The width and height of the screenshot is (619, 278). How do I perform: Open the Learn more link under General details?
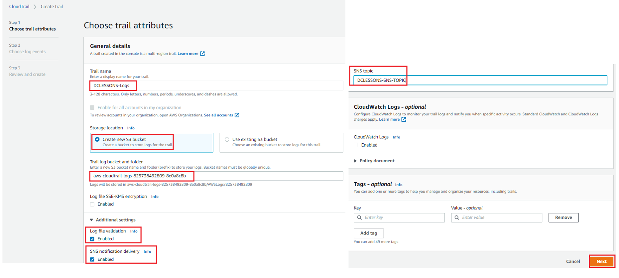(188, 54)
